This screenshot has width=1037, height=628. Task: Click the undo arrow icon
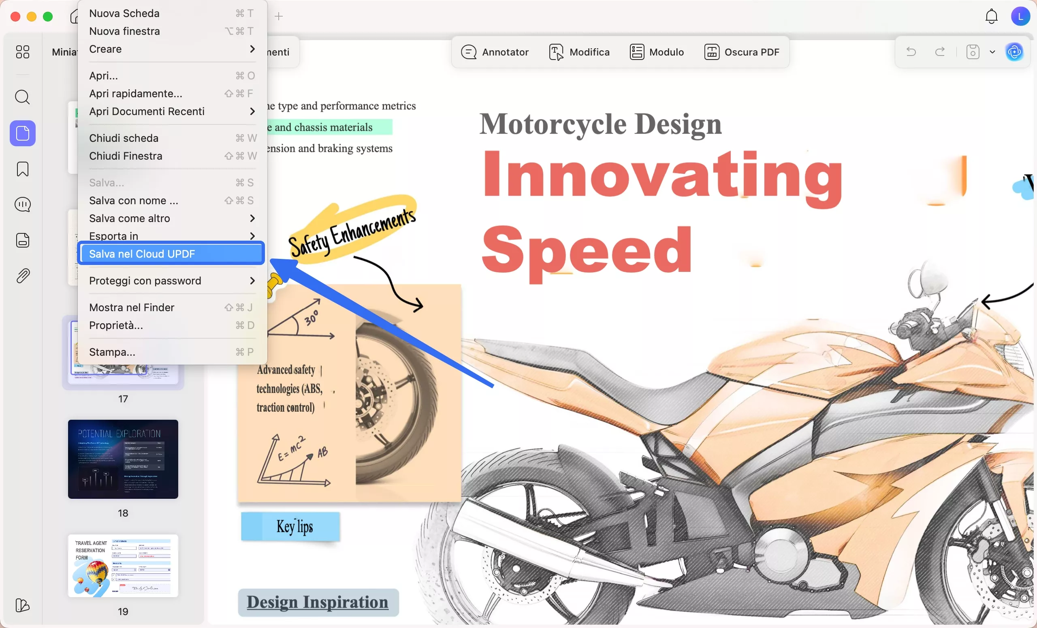tap(911, 52)
